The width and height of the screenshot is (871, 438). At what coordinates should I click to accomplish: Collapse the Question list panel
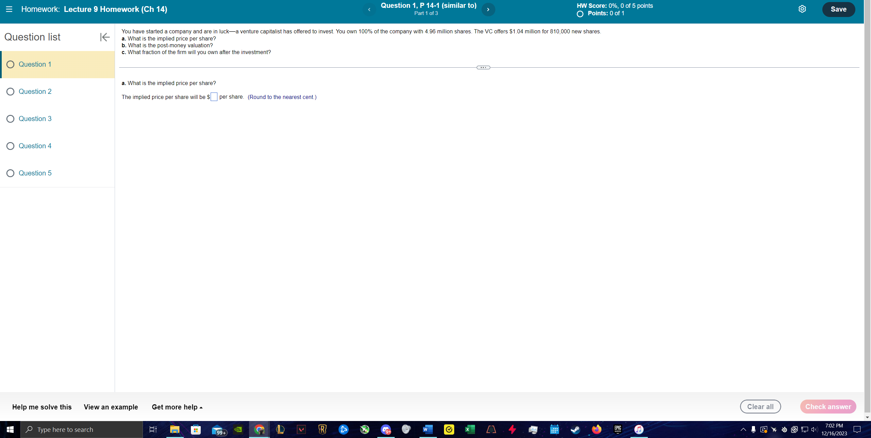coord(105,37)
